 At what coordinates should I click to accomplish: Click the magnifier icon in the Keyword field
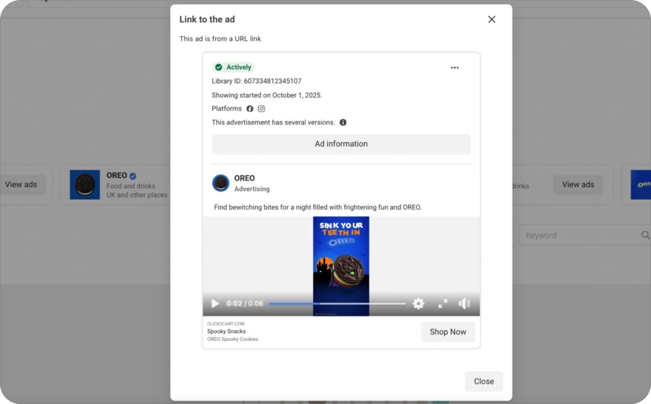tap(645, 235)
